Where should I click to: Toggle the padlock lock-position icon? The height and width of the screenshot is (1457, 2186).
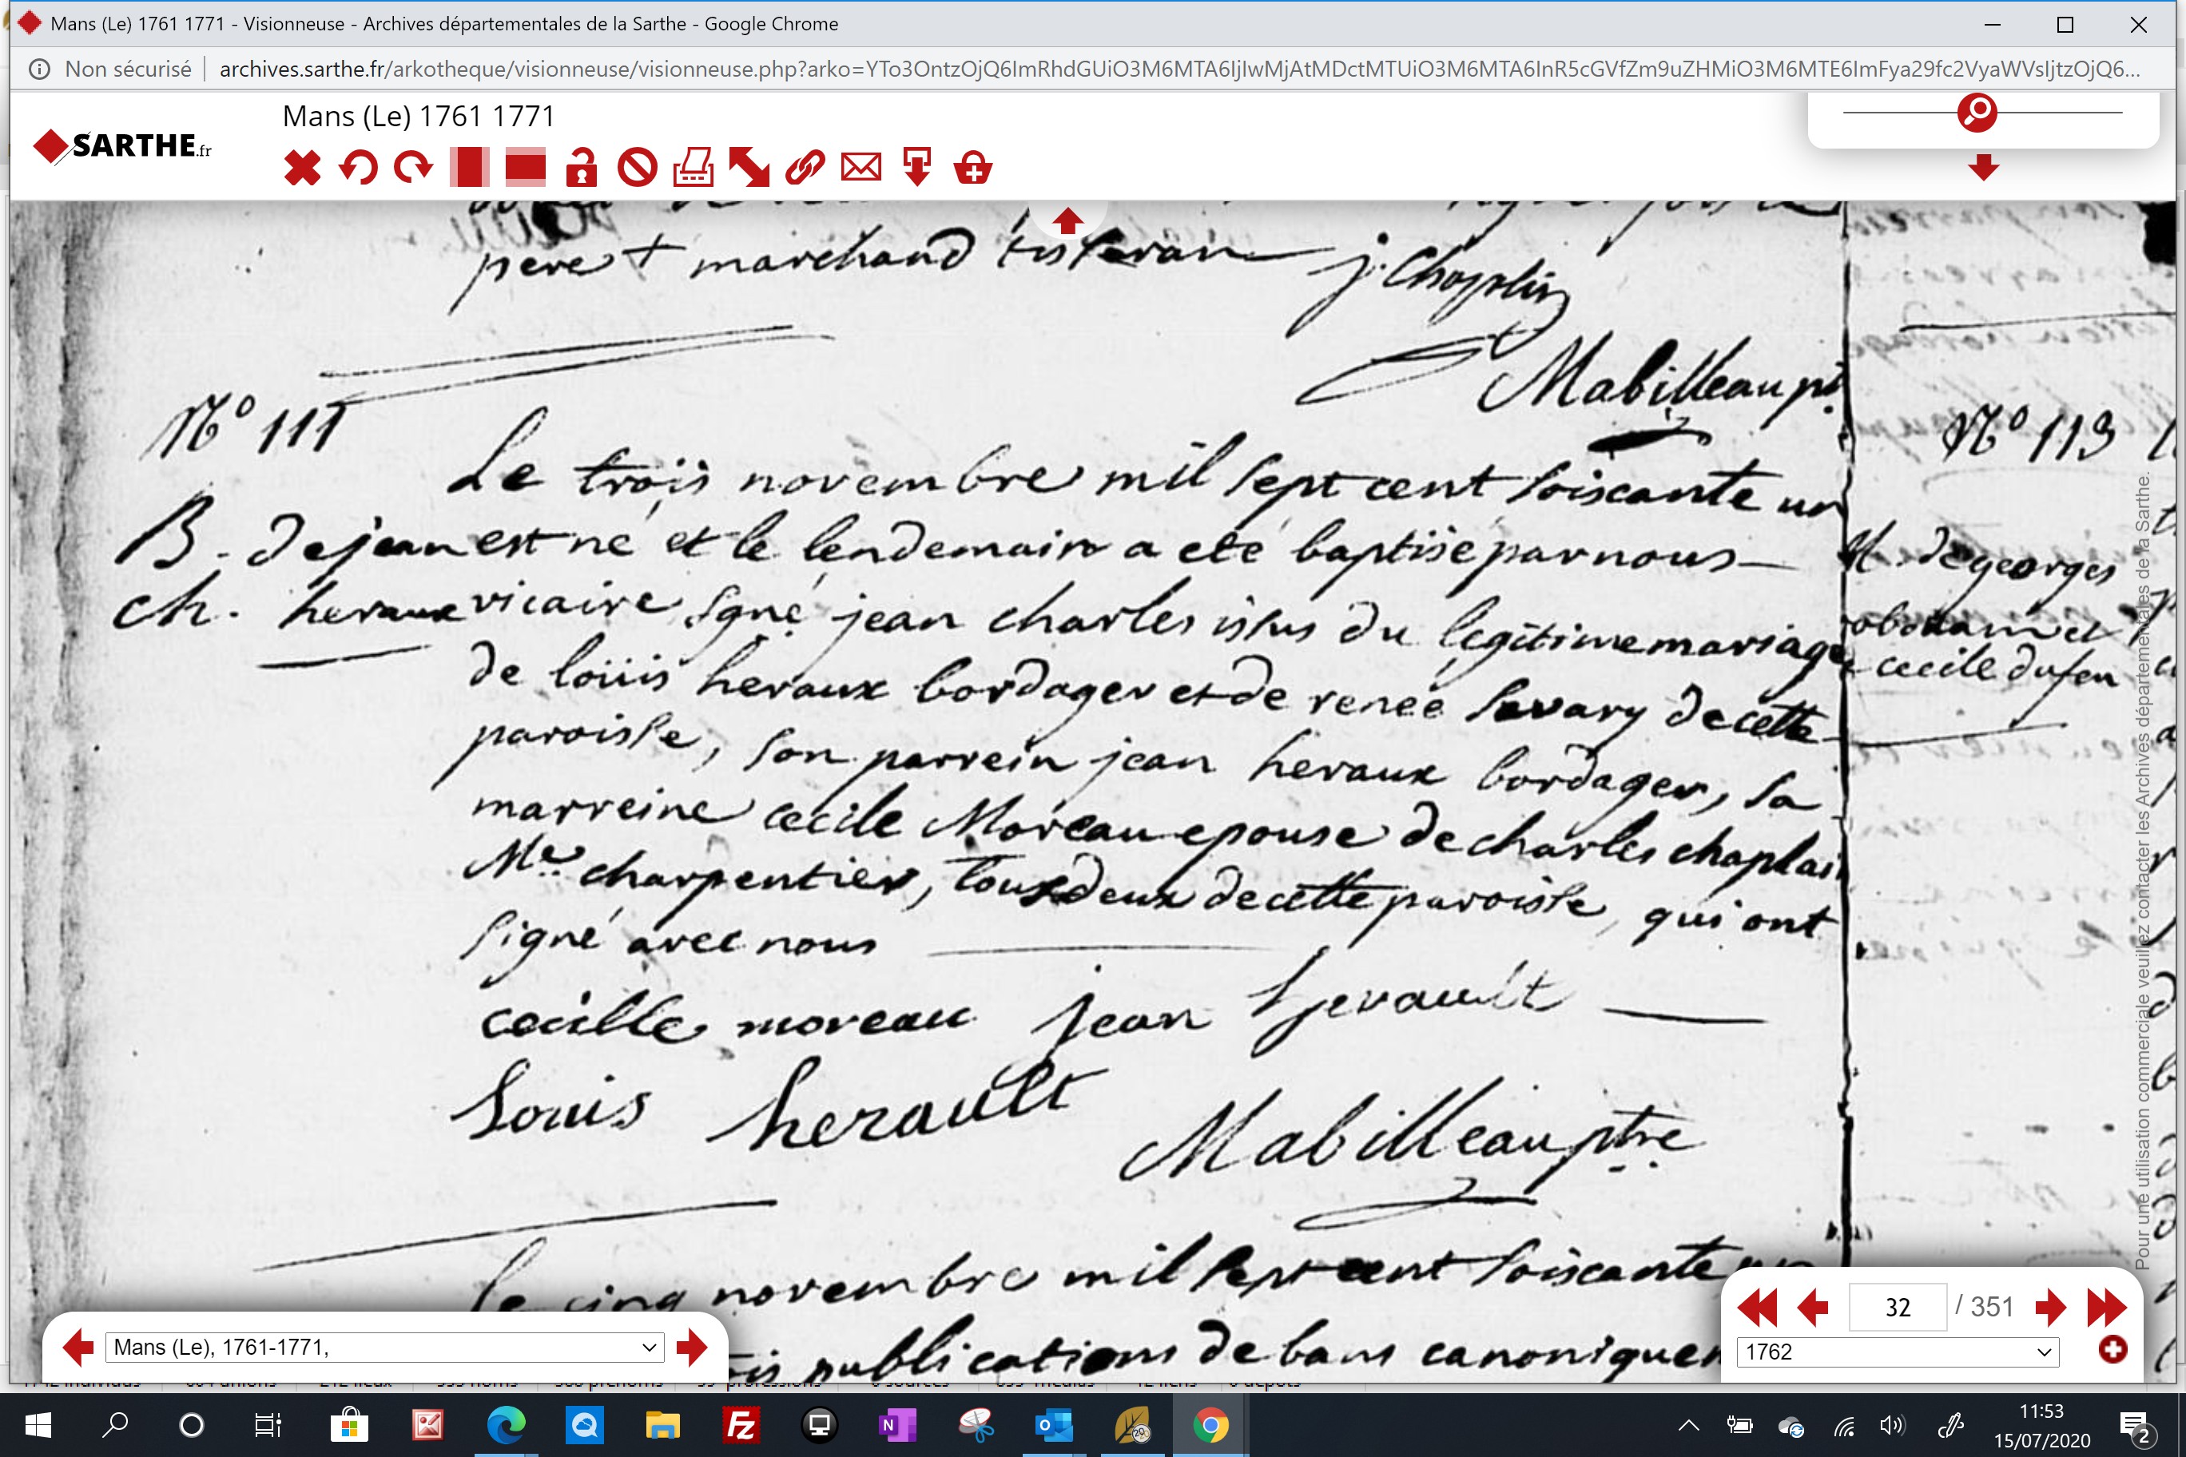(x=582, y=169)
